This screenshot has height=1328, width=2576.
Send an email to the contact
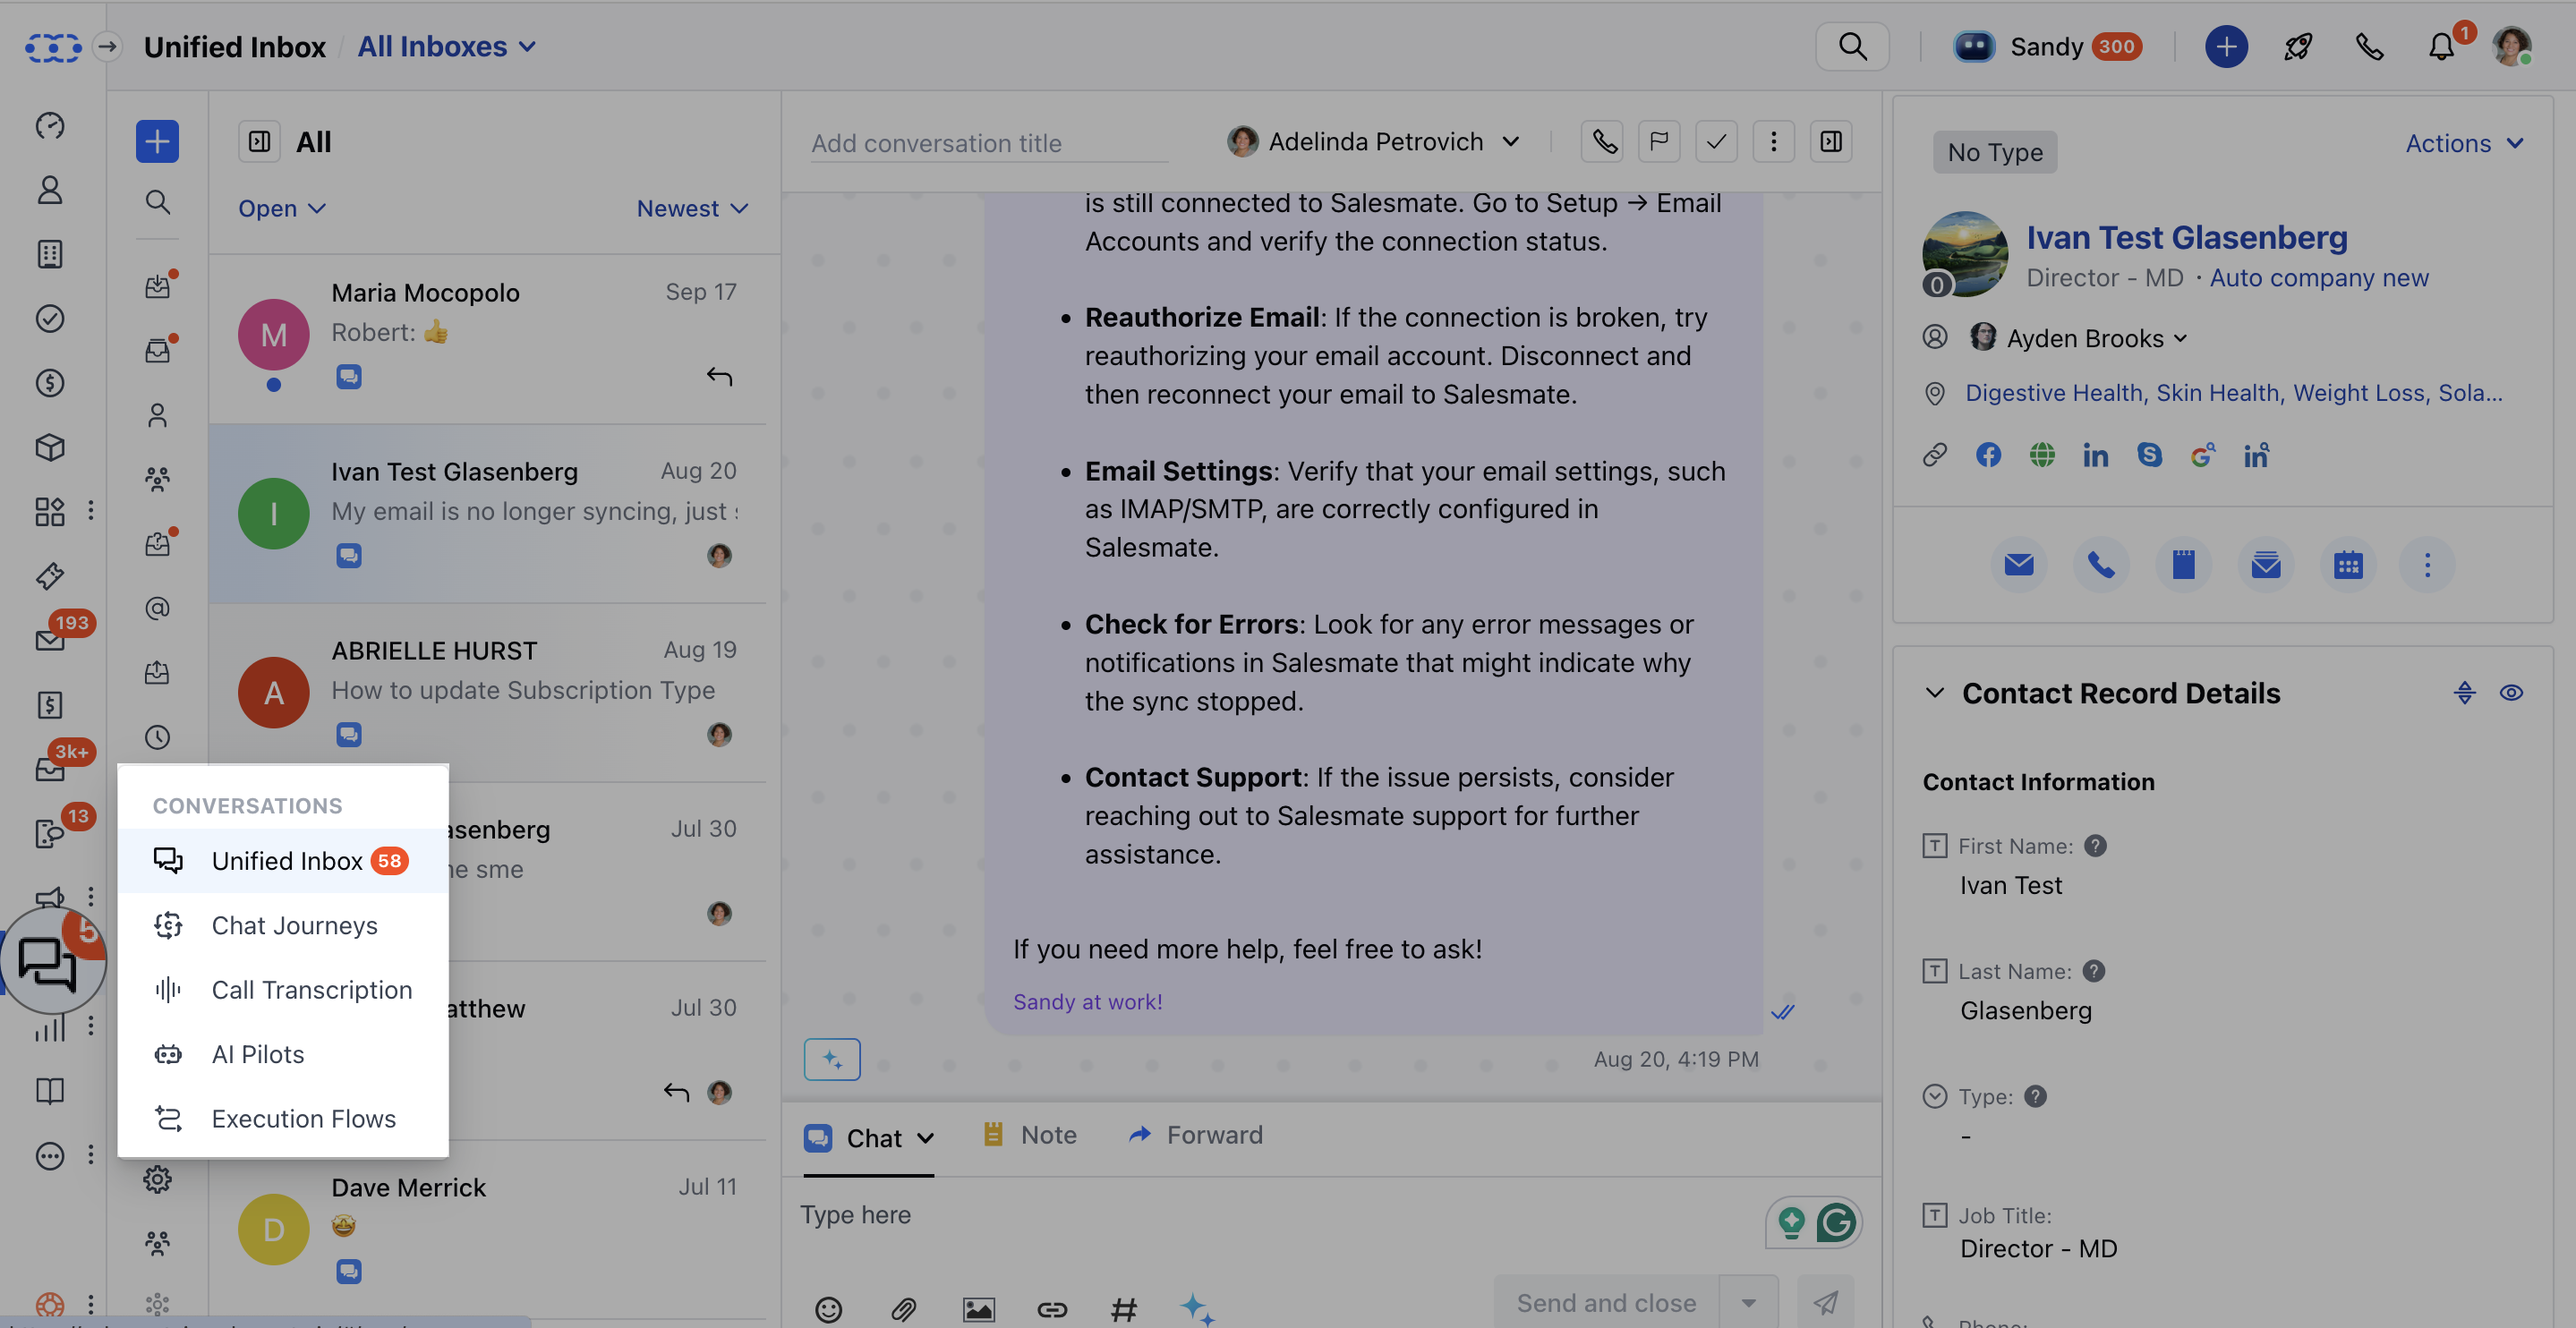tap(2019, 565)
